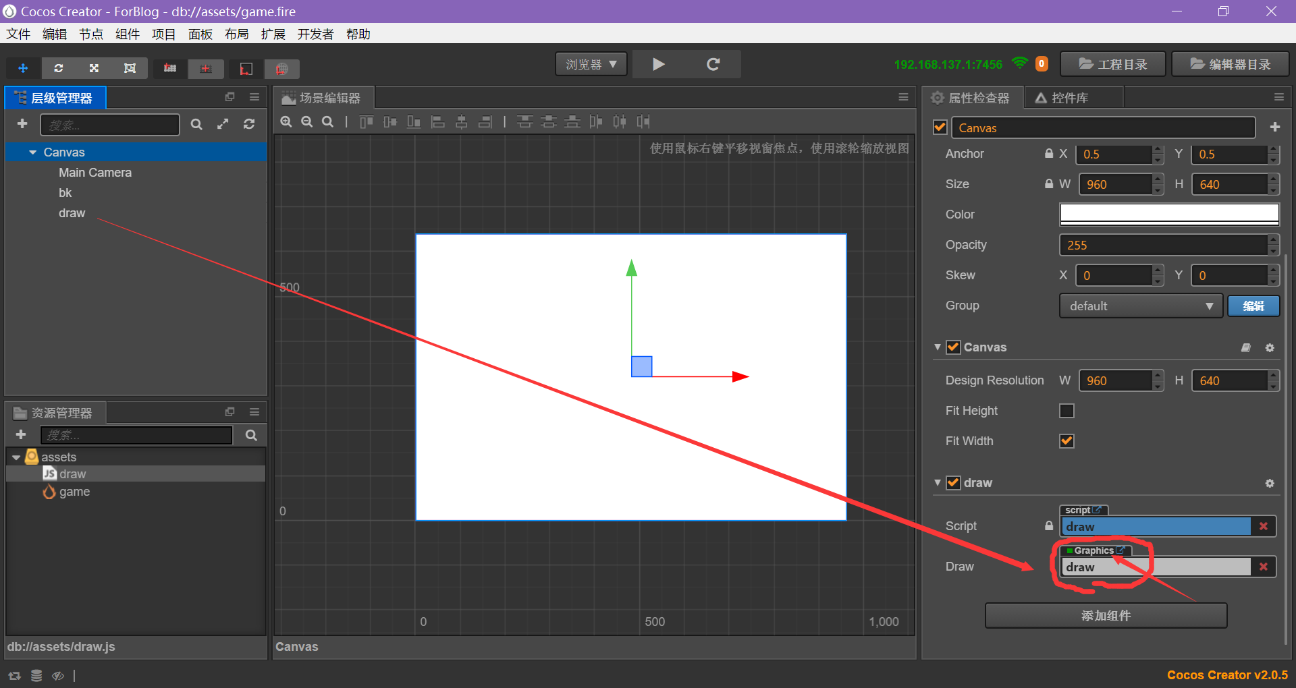Image resolution: width=1296 pixels, height=688 pixels.
Task: Uncheck the draw component enable checkbox
Action: 952,482
